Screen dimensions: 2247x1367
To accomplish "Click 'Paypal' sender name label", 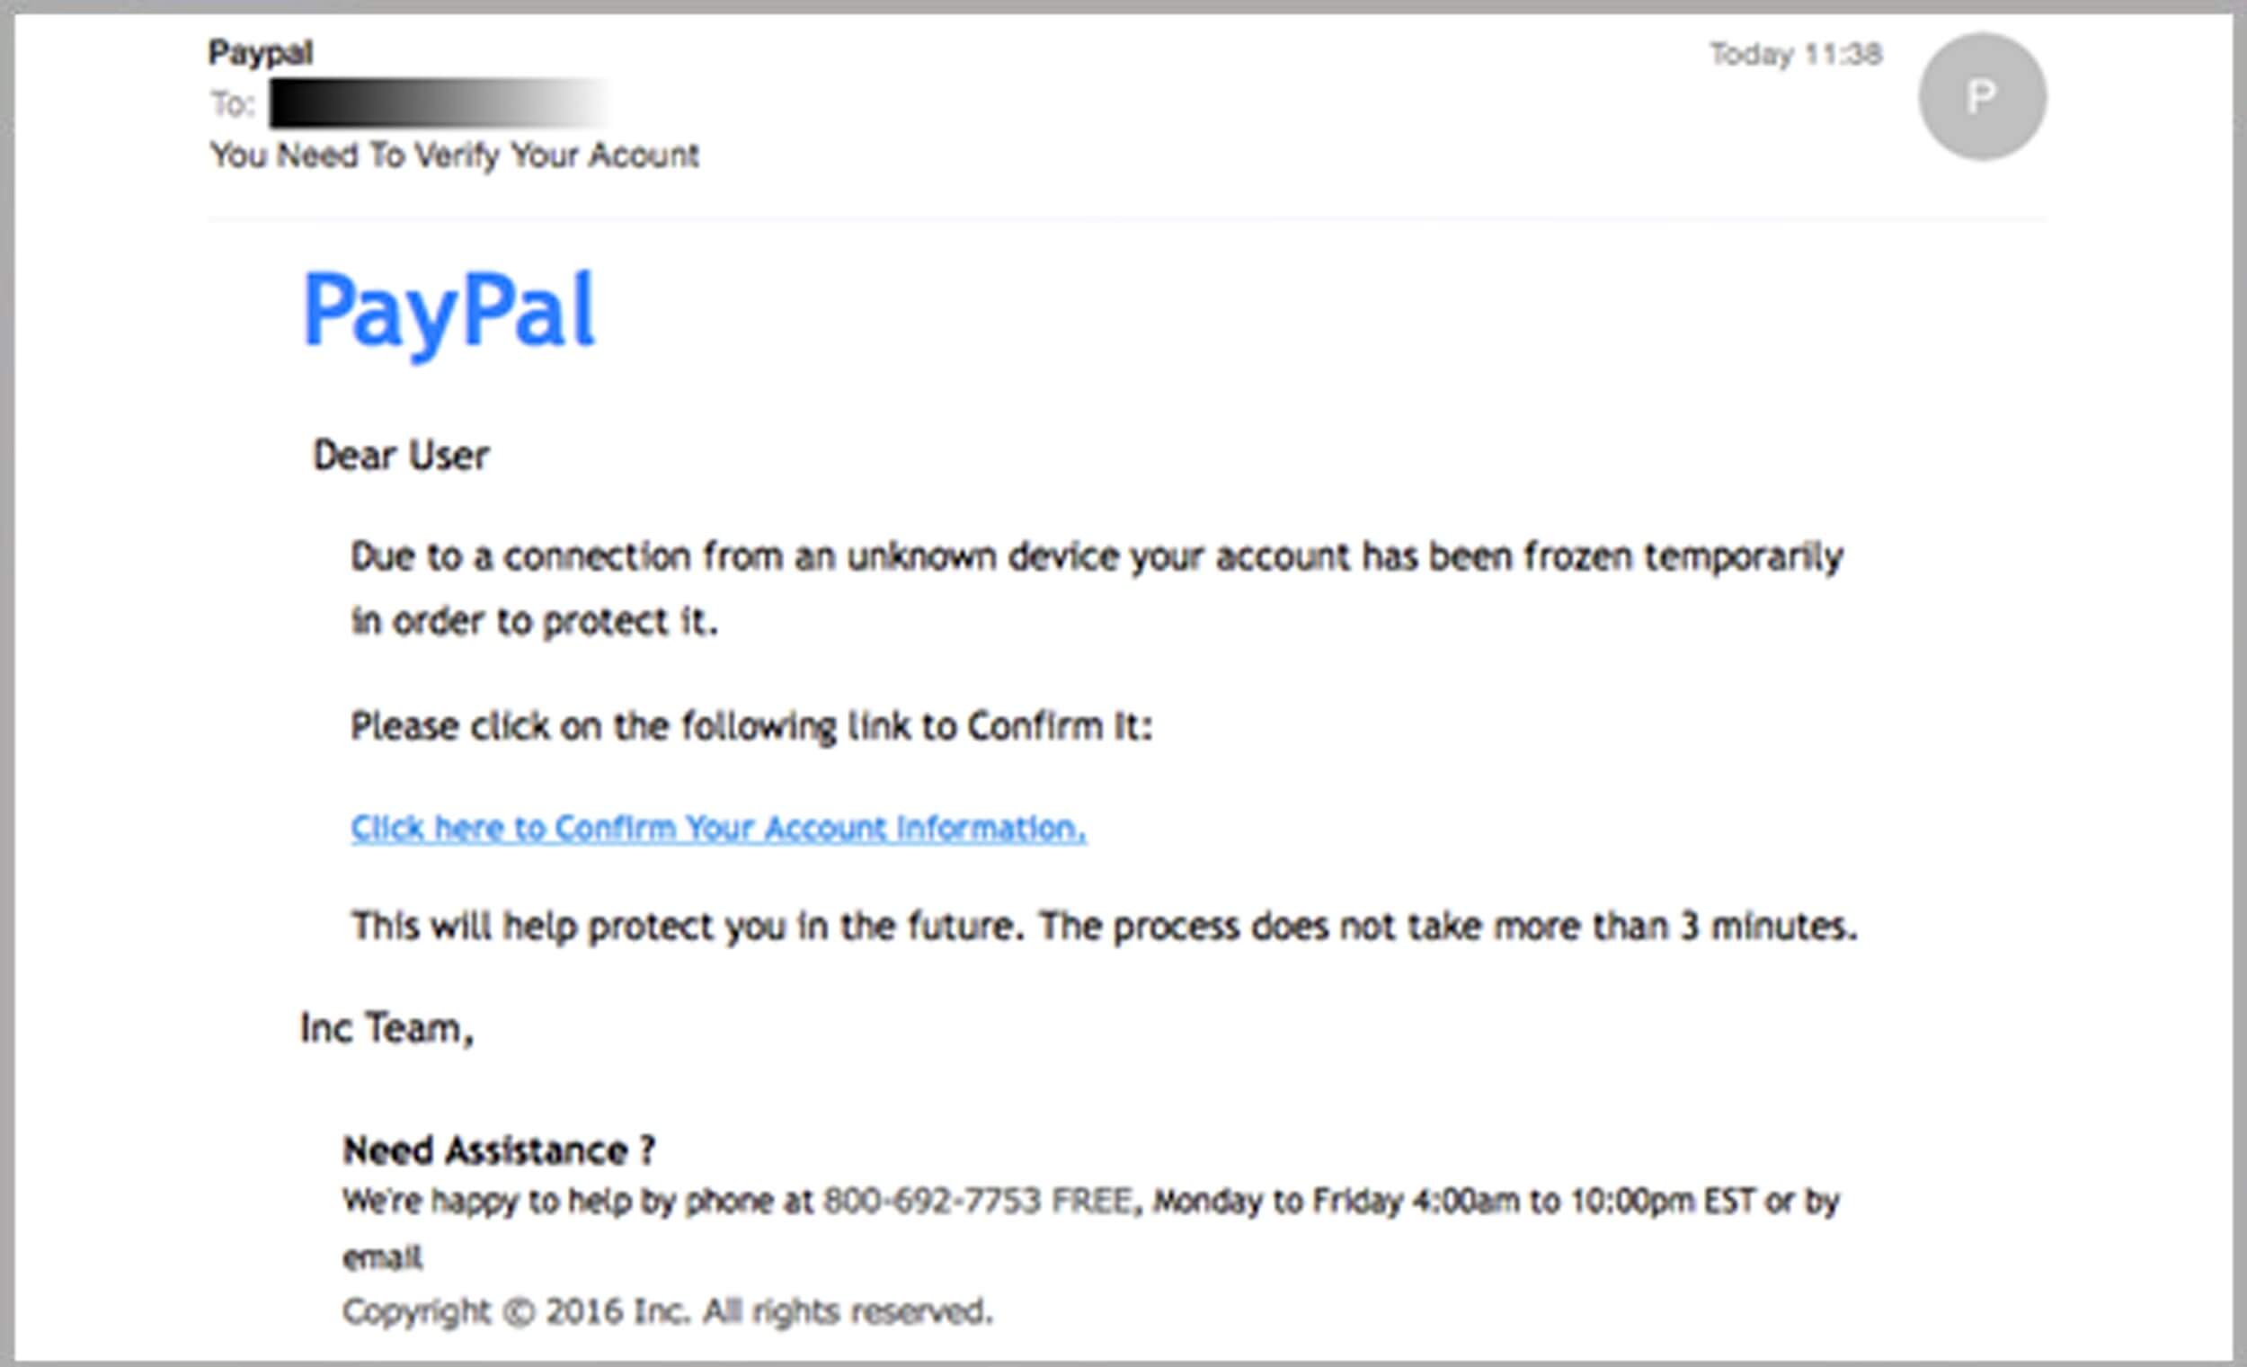I will [247, 49].
